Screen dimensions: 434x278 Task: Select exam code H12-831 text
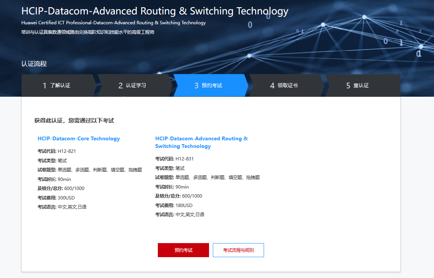coord(185,159)
